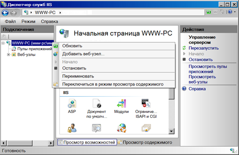
Task: Click connections panel horizontal scrollbar thumb
Action: click(x=20, y=143)
